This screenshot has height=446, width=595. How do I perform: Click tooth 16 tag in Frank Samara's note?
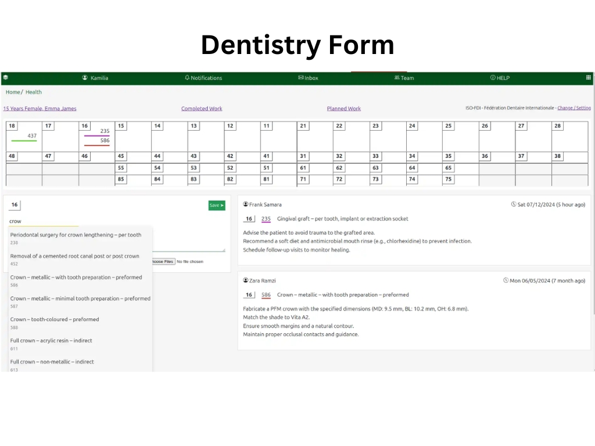click(x=249, y=219)
